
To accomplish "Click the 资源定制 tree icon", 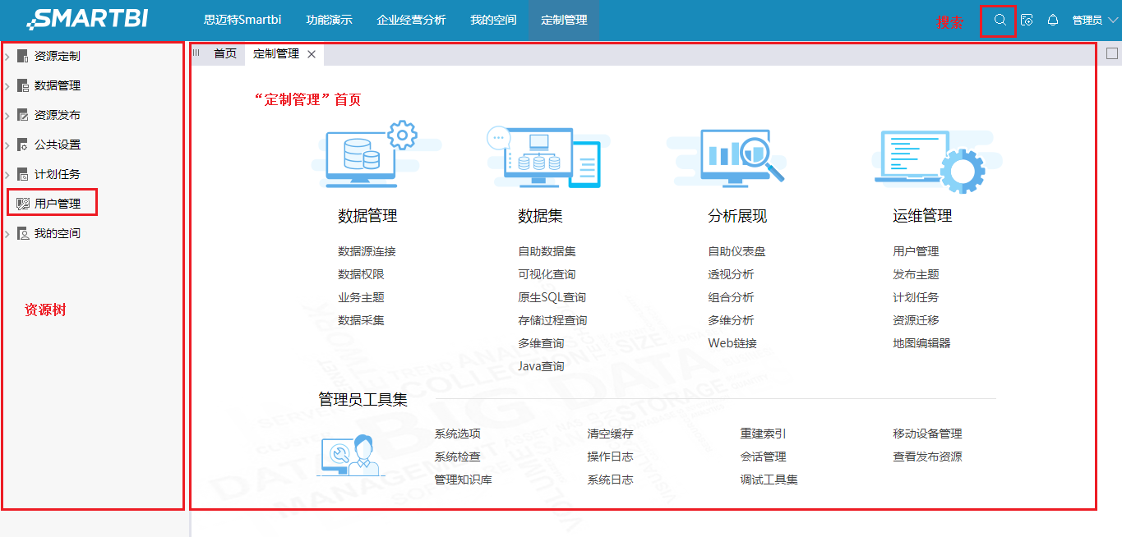I will point(23,57).
